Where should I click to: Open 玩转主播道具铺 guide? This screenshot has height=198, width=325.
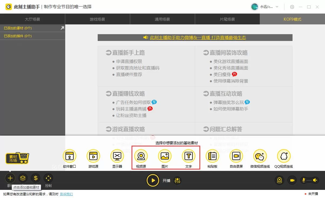131,109
